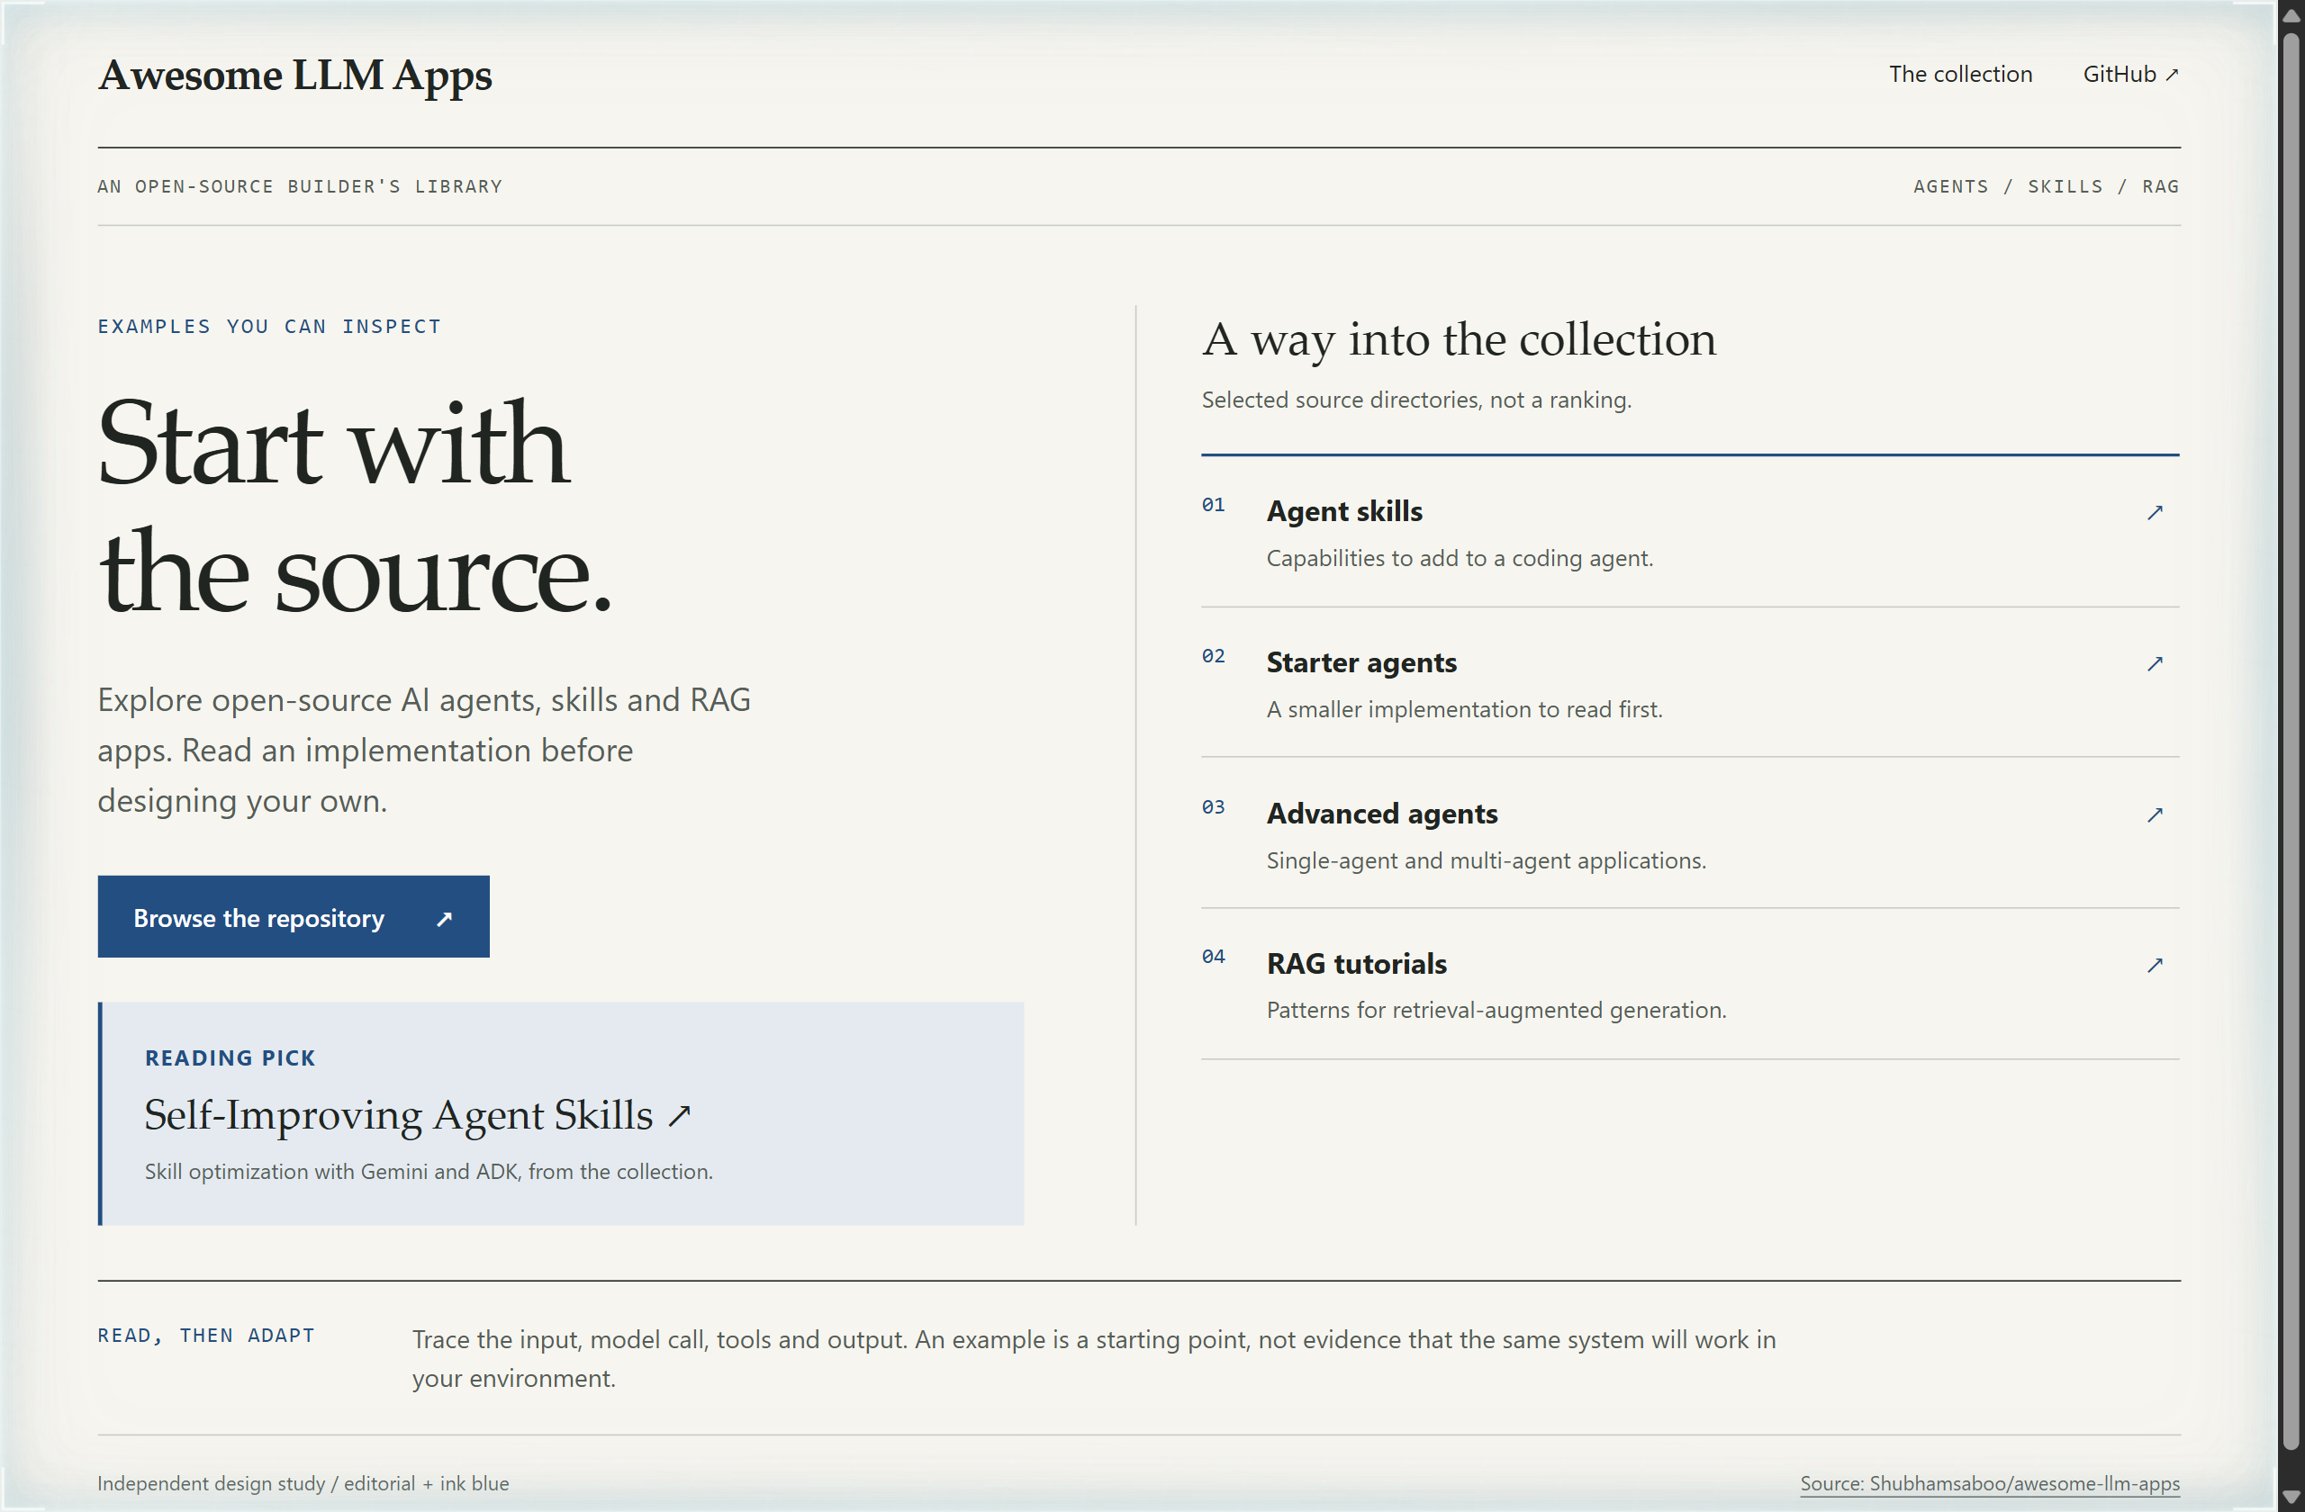This screenshot has height=1512, width=2305.
Task: Click the page scrollbar thumb
Action: (2291, 742)
